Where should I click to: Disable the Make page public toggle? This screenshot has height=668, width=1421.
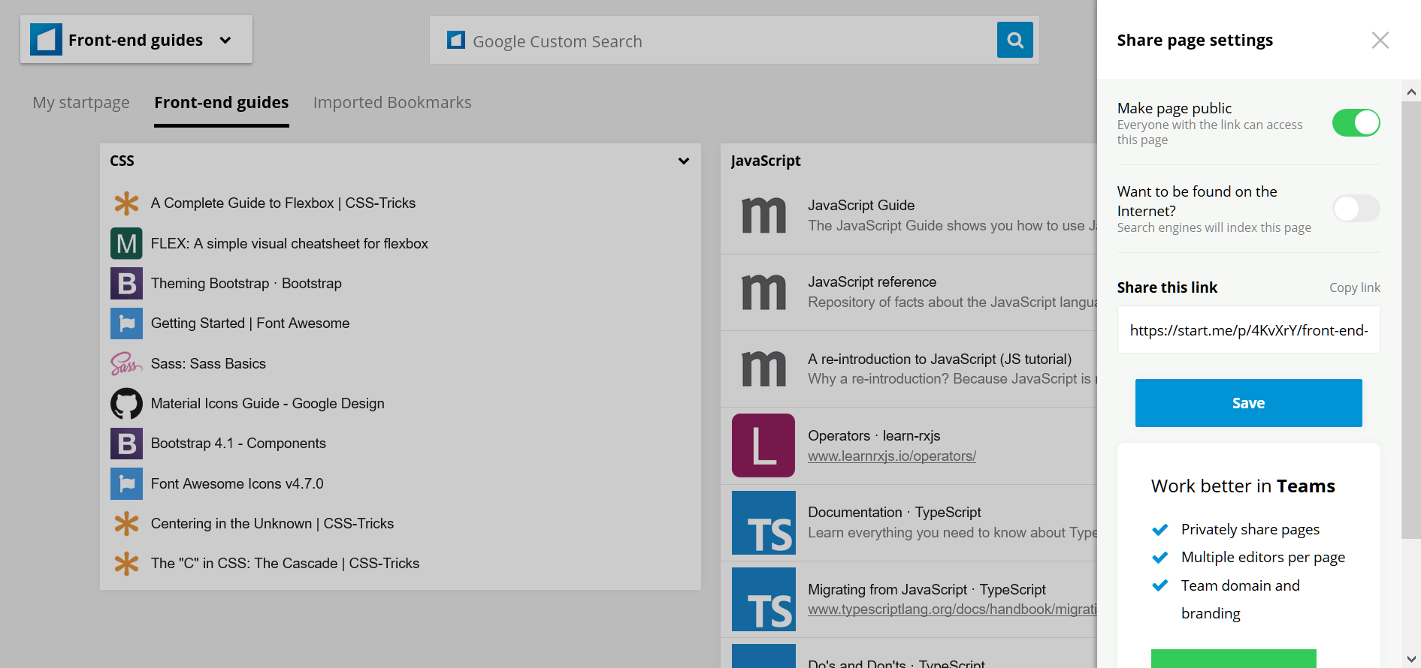[x=1356, y=122]
